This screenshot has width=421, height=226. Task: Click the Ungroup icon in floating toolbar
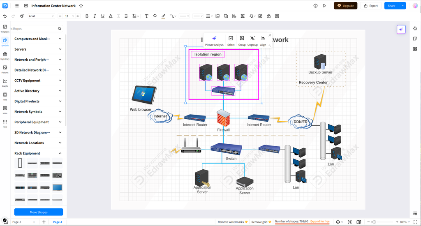pyautogui.click(x=252, y=41)
